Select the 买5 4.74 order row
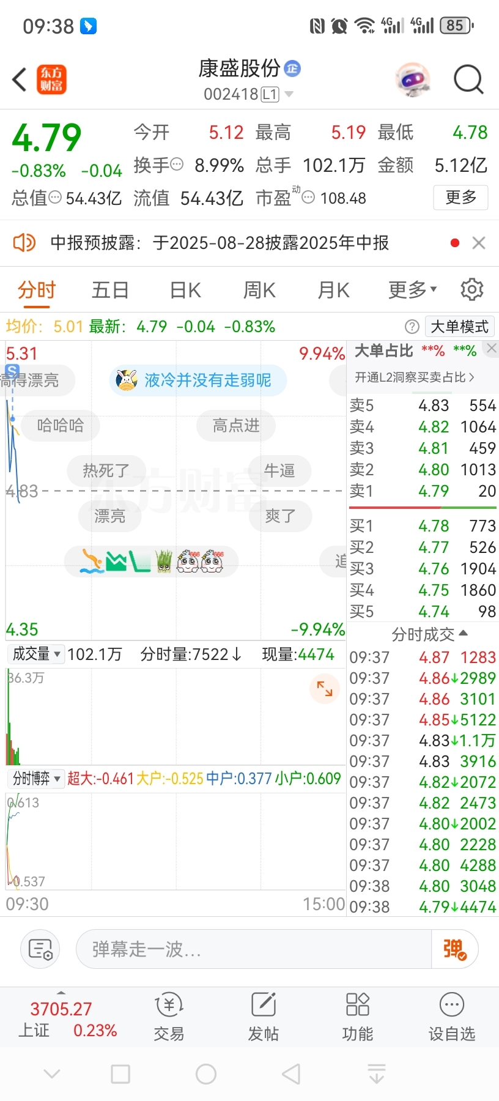The width and height of the screenshot is (499, 1101). point(423,612)
